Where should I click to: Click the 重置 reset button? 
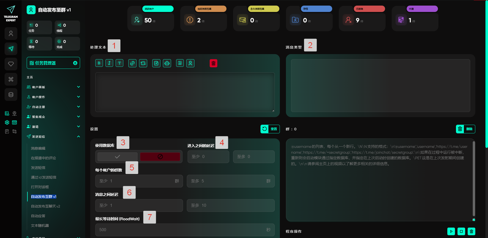(270, 129)
